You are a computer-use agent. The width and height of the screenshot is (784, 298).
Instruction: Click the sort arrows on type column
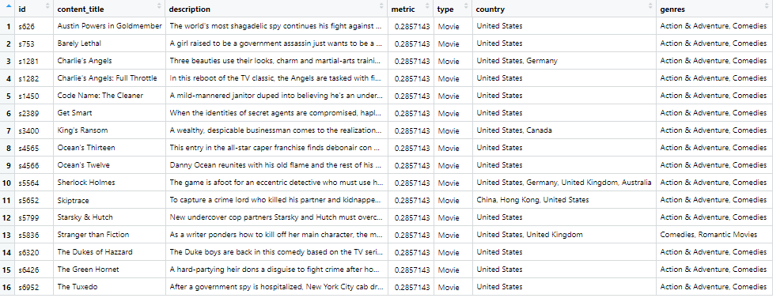click(x=466, y=6)
